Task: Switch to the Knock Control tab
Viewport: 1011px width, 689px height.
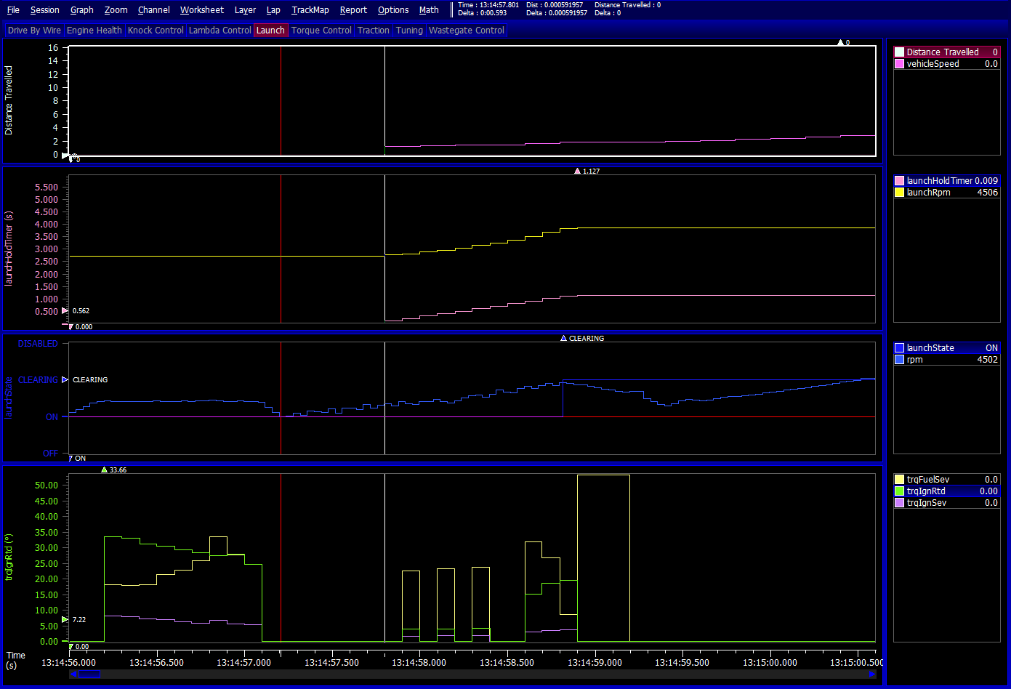Action: (x=156, y=31)
